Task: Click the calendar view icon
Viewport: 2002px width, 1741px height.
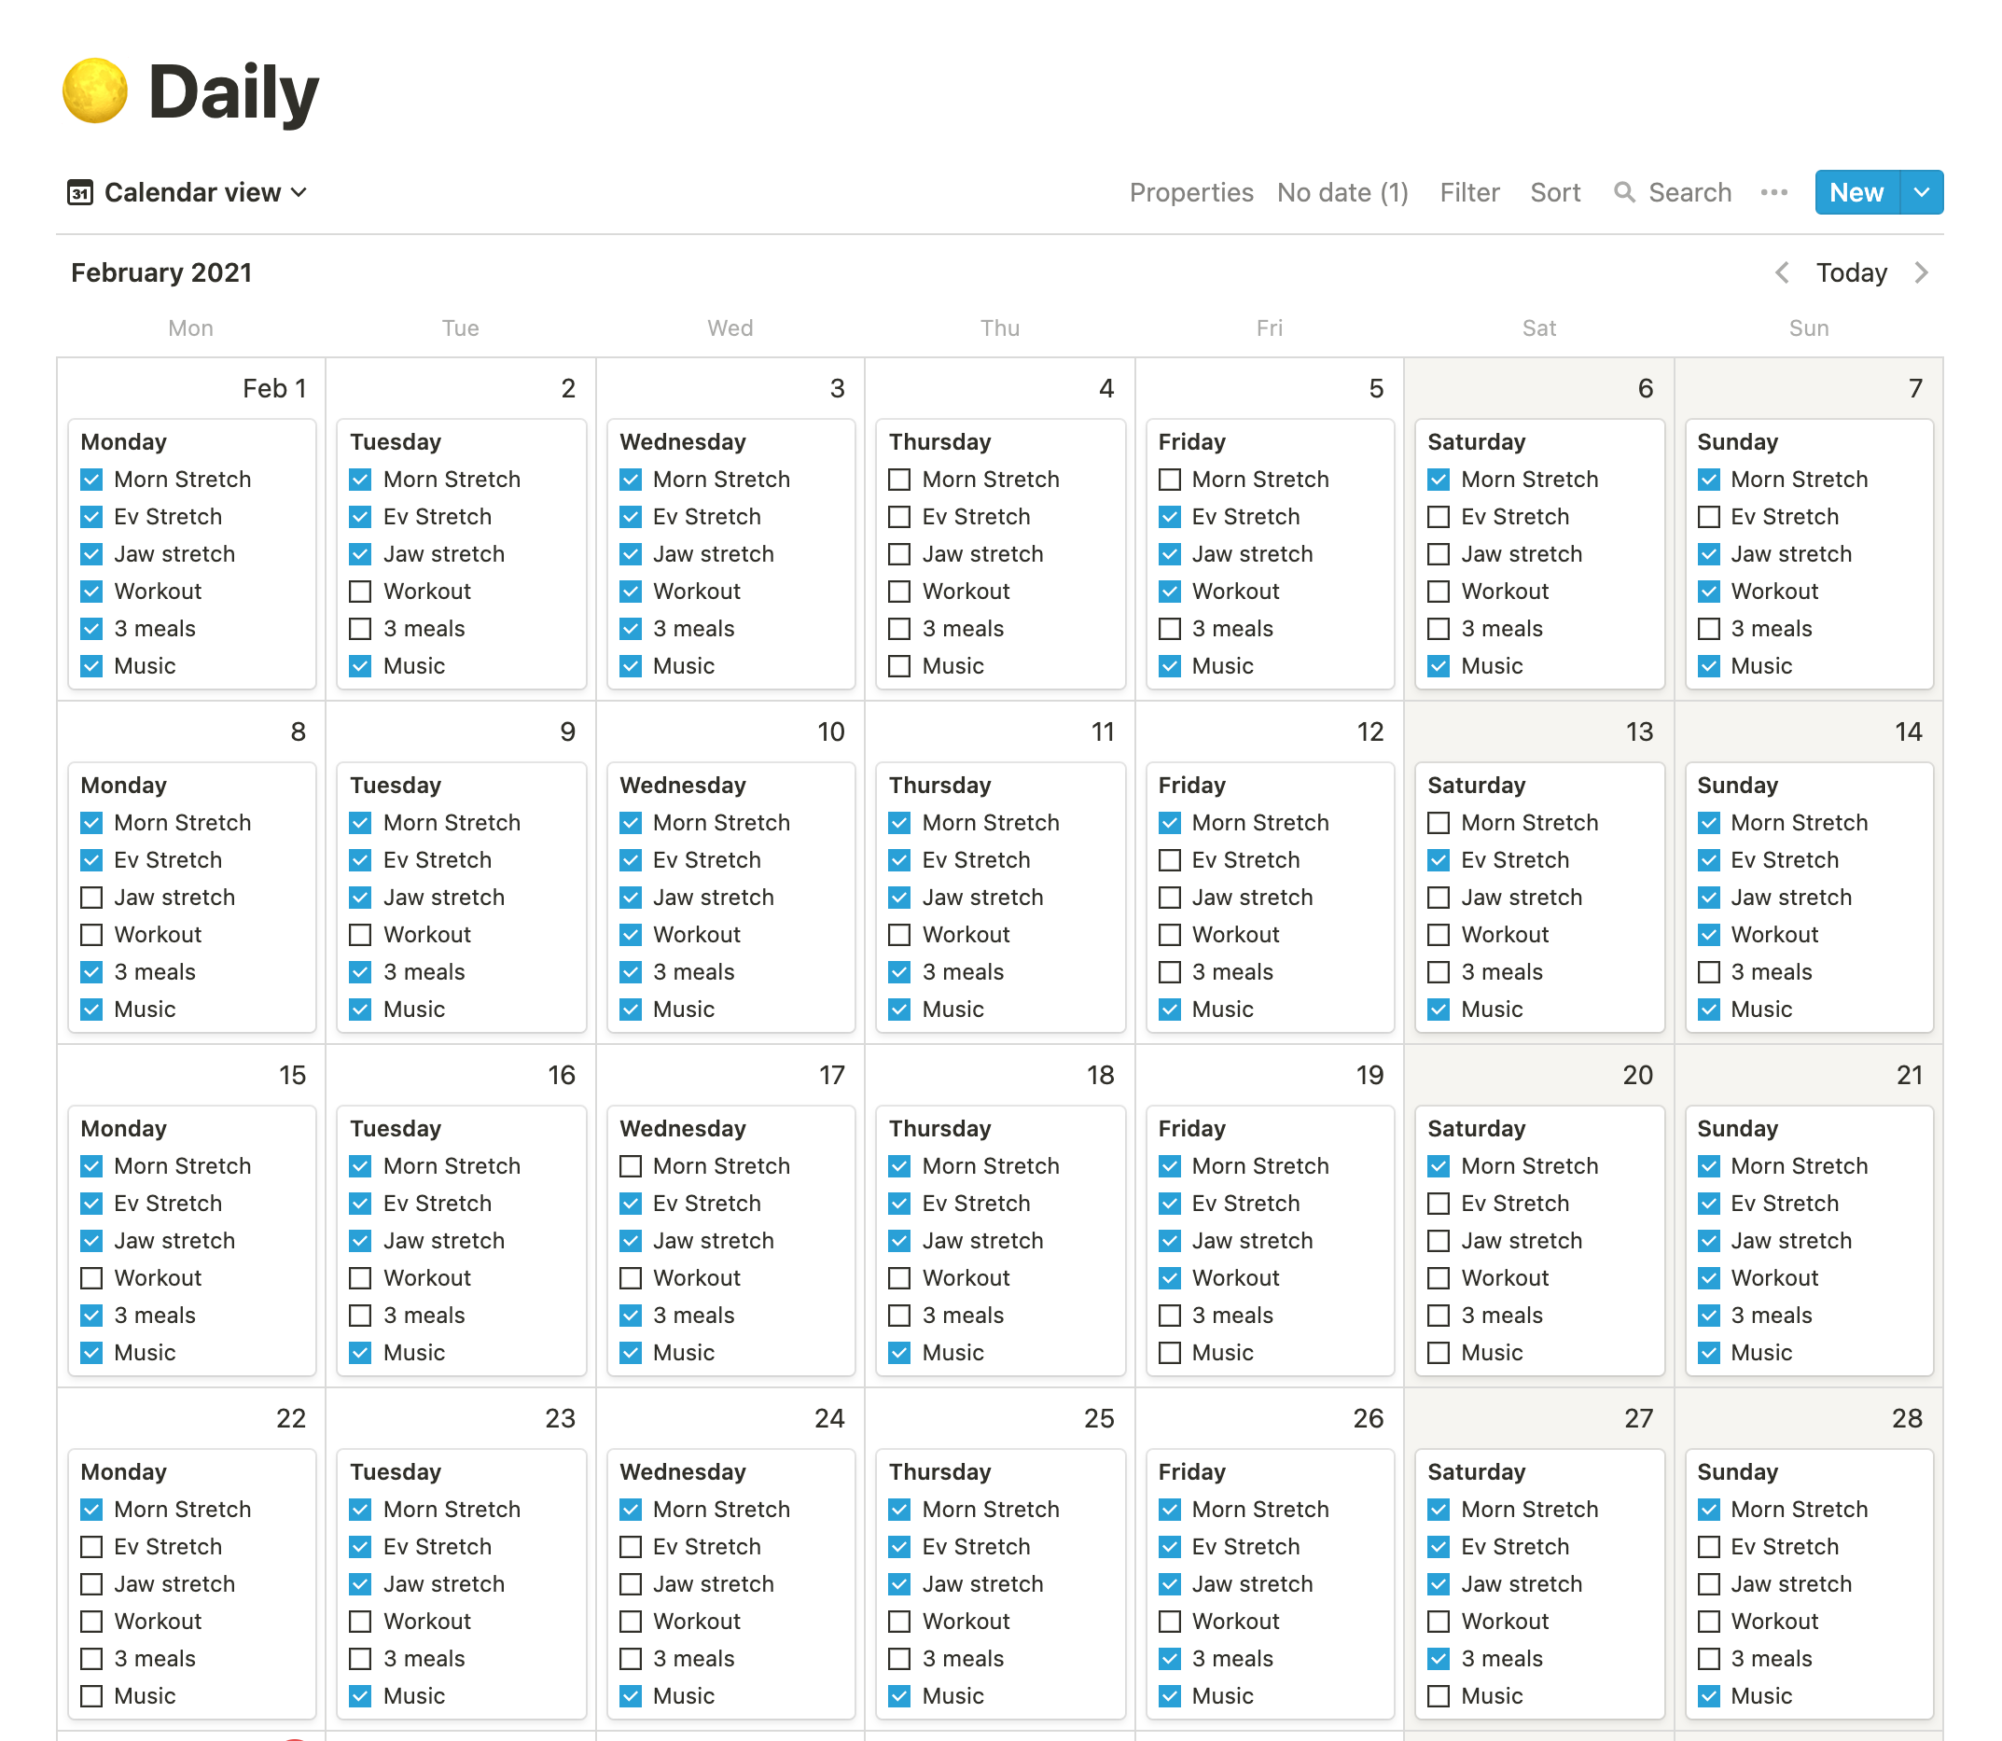Action: click(78, 190)
